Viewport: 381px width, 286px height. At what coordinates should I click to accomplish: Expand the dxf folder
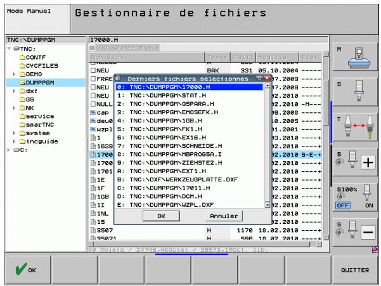click(x=15, y=91)
